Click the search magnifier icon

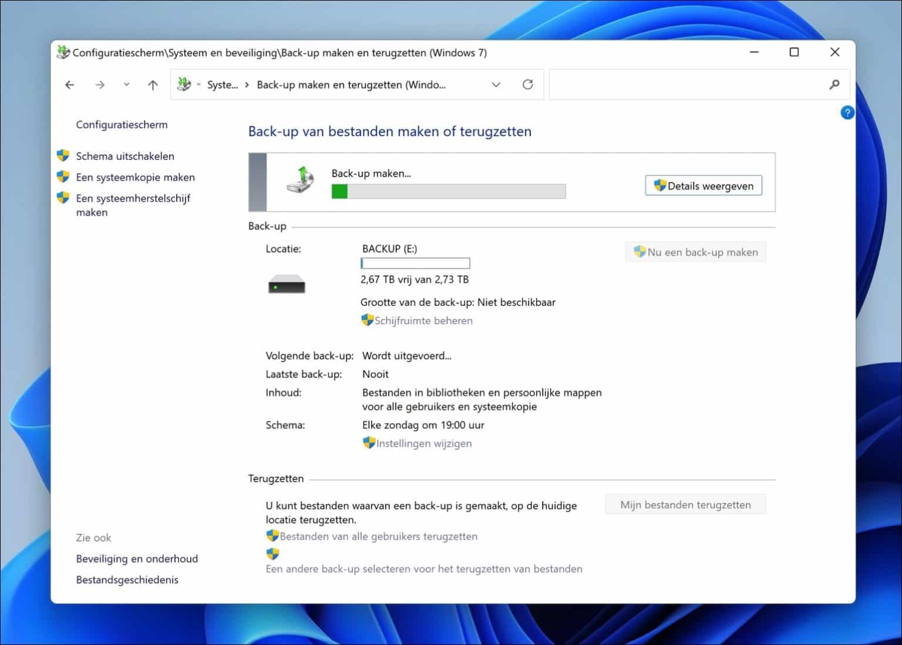[x=834, y=85]
